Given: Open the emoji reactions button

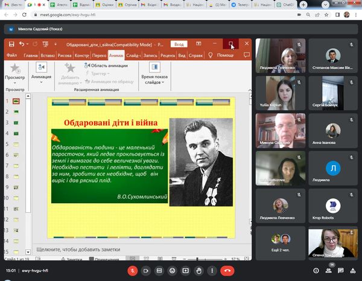Looking at the screenshot, I should pyautogui.click(x=173, y=271).
